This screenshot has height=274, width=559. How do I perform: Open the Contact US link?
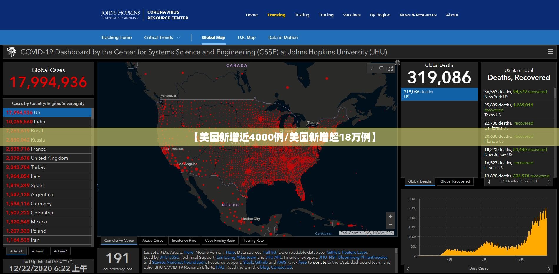(x=281, y=267)
